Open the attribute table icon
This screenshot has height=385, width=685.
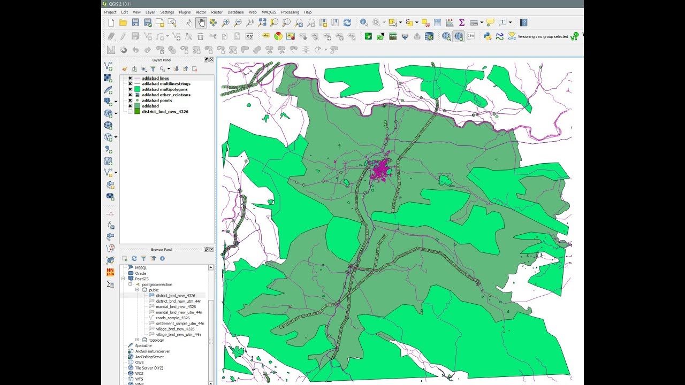tap(438, 22)
